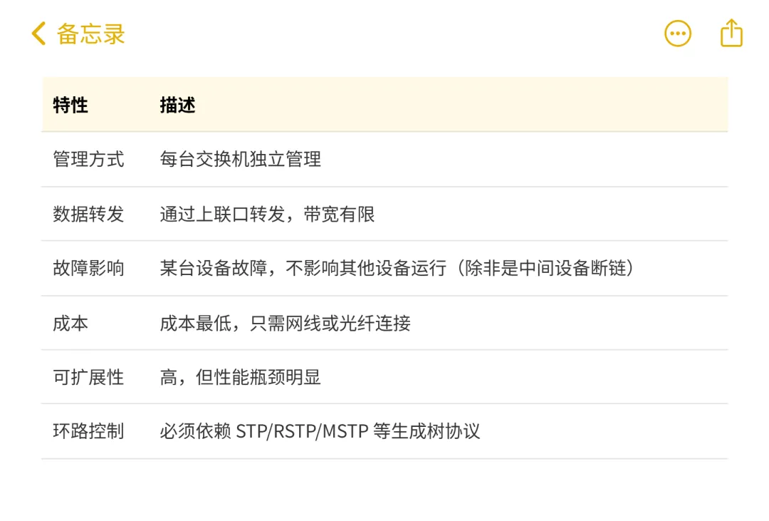Select the description 高，但性能瓶颈明显

point(240,378)
